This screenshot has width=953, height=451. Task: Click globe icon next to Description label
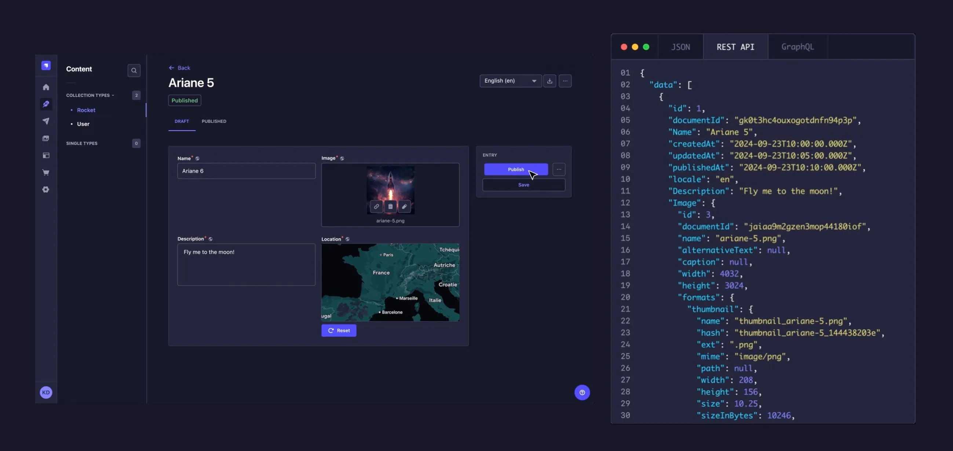pyautogui.click(x=211, y=239)
